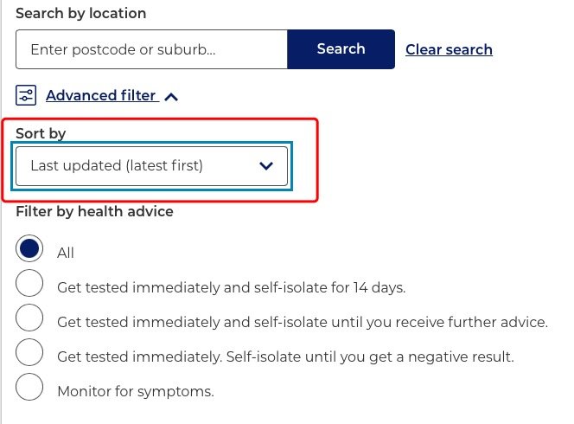The height and width of the screenshot is (424, 574).
Task: Click the Sort by dropdown arrow icon
Action: (x=266, y=166)
